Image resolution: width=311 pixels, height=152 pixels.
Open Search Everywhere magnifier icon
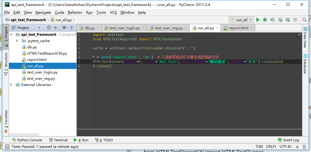pyautogui.click(x=304, y=20)
